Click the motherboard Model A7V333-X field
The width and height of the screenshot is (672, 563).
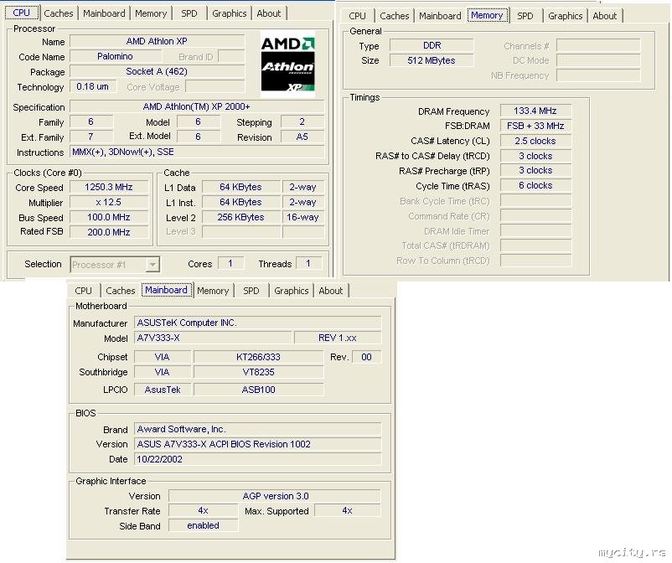pyautogui.click(x=213, y=338)
